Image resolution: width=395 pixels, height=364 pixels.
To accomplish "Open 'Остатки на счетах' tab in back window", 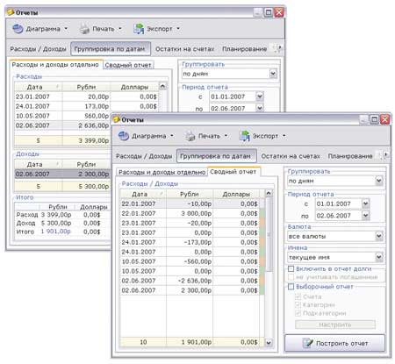I will pos(184,49).
